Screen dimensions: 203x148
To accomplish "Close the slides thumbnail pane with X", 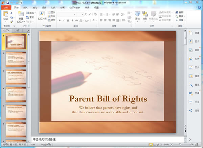I will tap(28, 31).
